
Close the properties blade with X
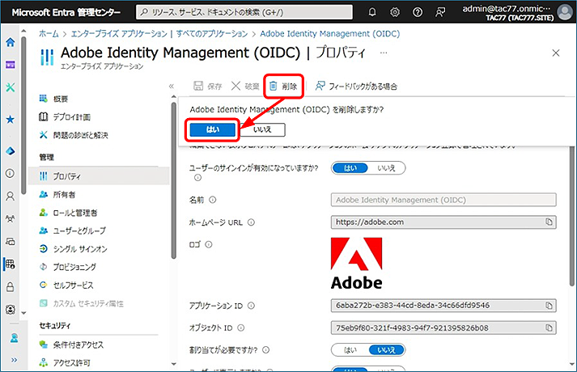(x=556, y=53)
